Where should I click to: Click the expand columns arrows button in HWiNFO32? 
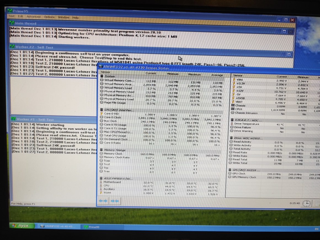(103, 201)
